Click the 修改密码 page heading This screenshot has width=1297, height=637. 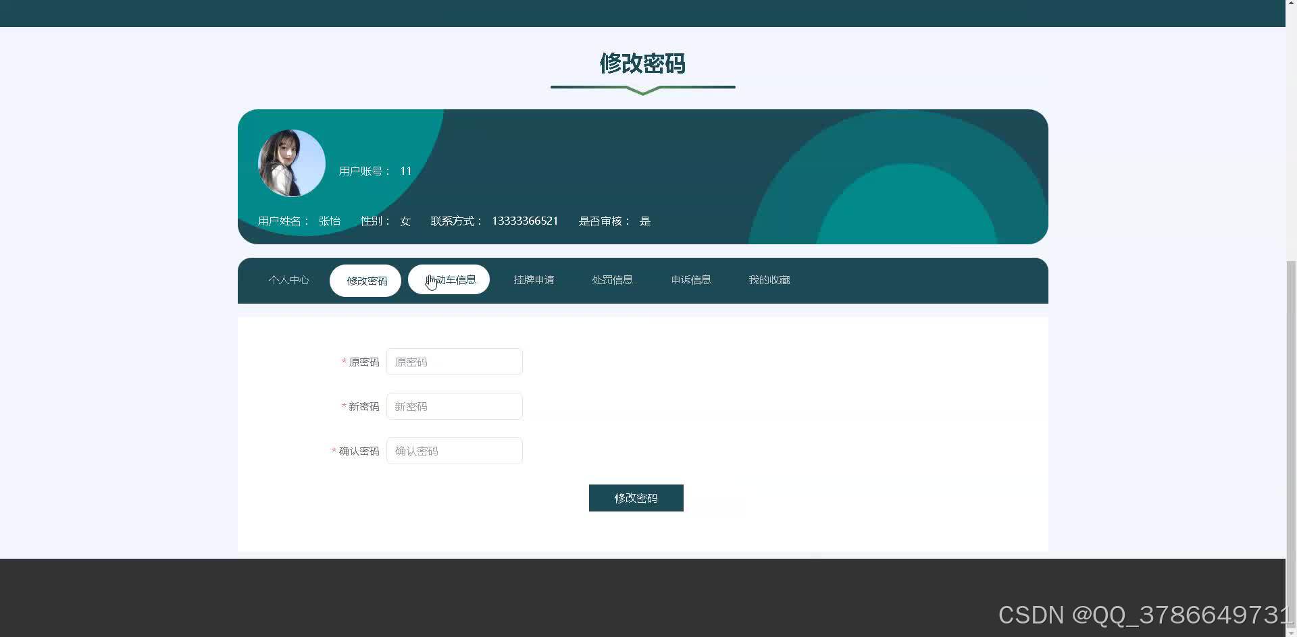(x=642, y=64)
